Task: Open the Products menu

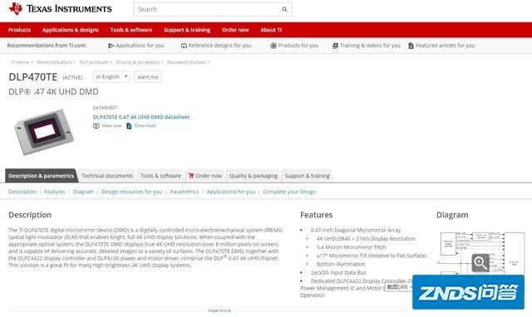Action: (19, 30)
